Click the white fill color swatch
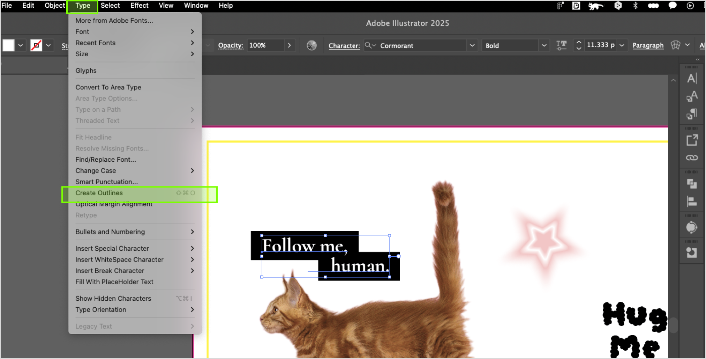This screenshot has height=359, width=706. coord(9,45)
